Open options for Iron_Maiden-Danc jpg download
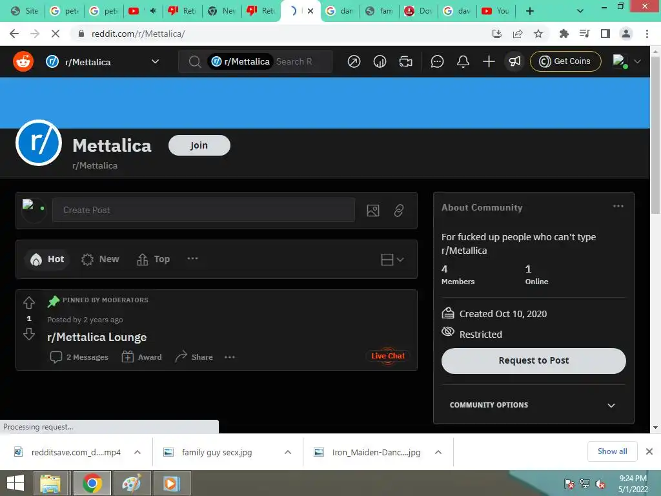661x496 pixels. 438,452
